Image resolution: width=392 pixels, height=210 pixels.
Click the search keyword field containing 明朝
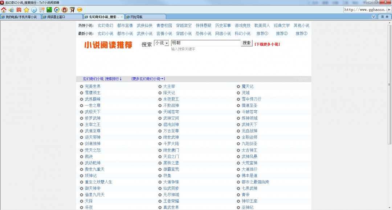point(205,43)
